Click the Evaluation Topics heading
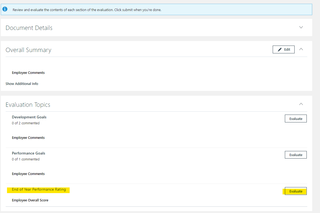320x213 pixels. coord(28,105)
